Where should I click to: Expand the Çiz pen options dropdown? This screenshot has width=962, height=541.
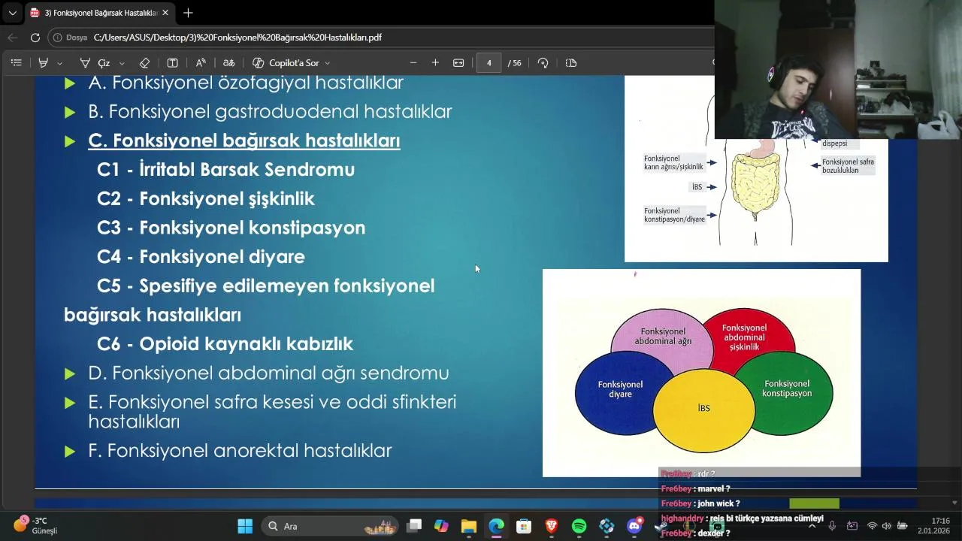(x=122, y=63)
